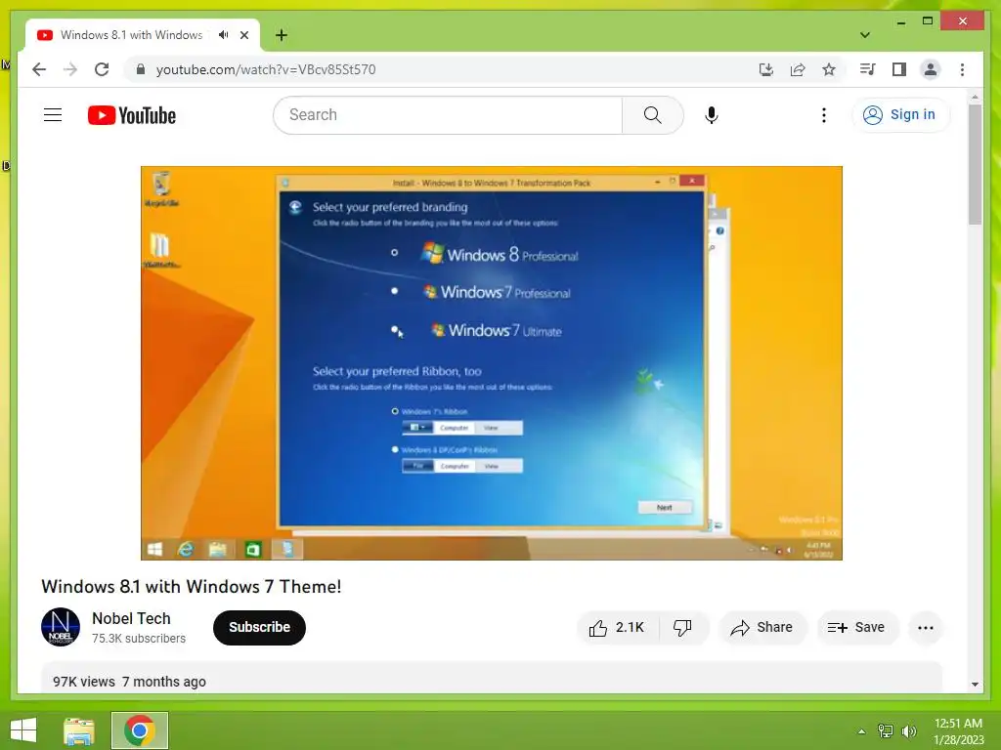
Task: Click the share page icon in address bar
Action: (798, 69)
